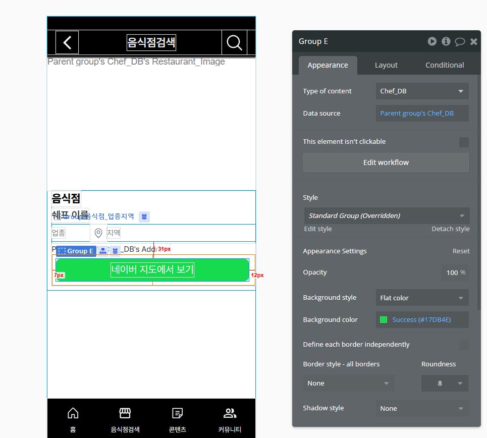487x438 pixels.
Task: Open the info icon in panel header
Action: click(x=446, y=41)
